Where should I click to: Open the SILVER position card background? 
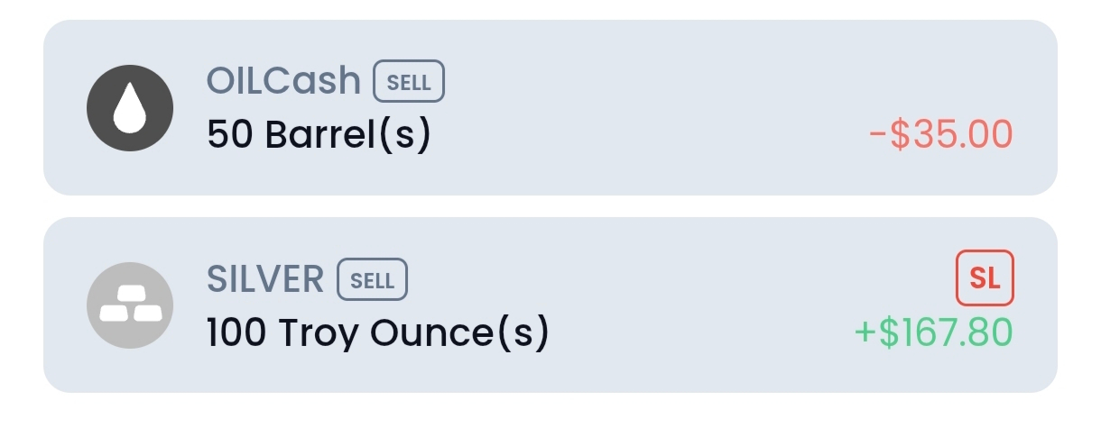[550, 305]
